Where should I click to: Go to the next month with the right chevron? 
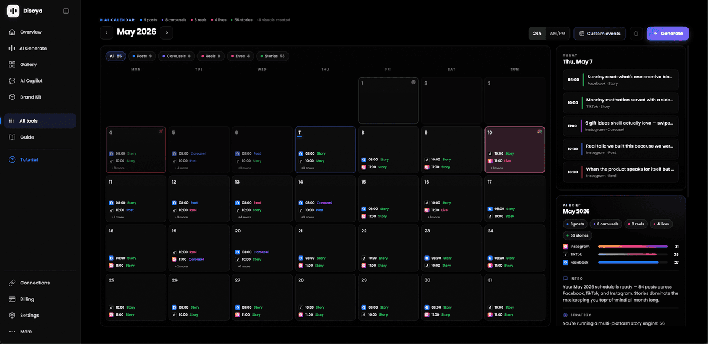tap(167, 33)
